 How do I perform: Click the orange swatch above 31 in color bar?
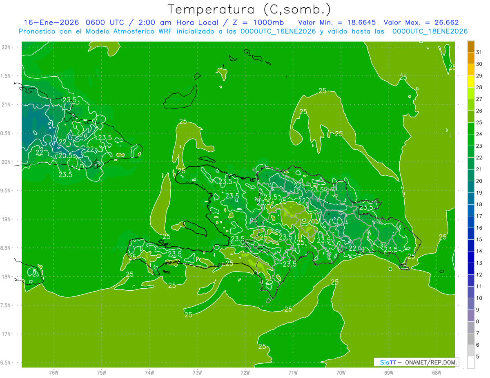coord(471,46)
